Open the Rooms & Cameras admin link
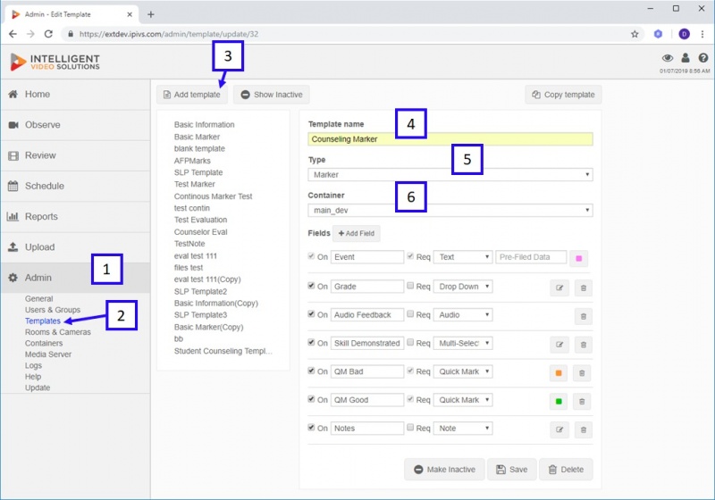The image size is (715, 500). tap(58, 332)
